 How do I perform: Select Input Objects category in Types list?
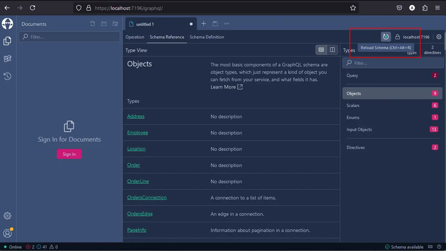pyautogui.click(x=392, y=130)
